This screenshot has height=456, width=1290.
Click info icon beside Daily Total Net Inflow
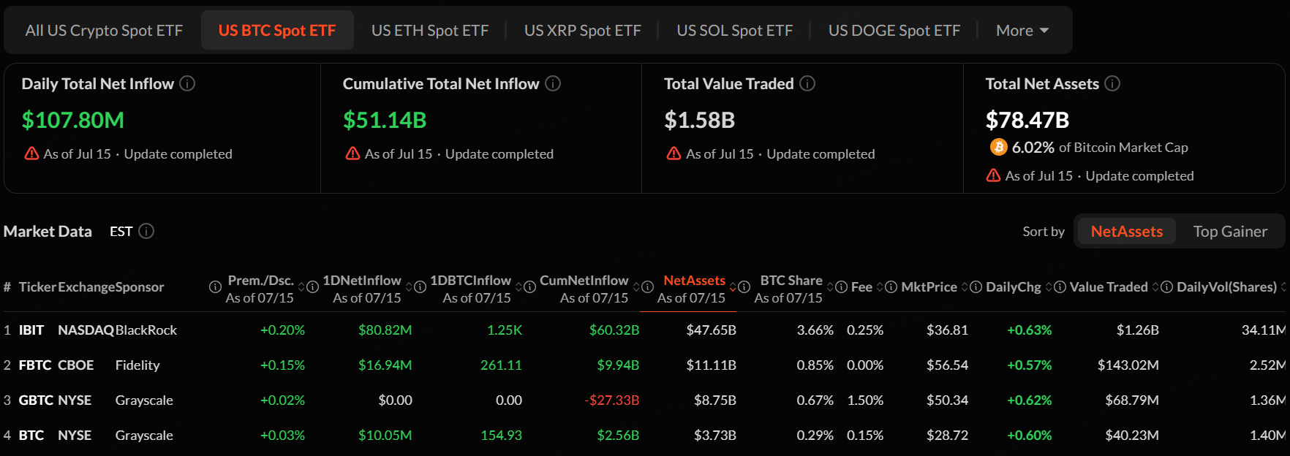[187, 83]
